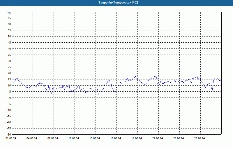Click the y-axis value -5
The width and height of the screenshot is (233, 146).
pos(9,104)
